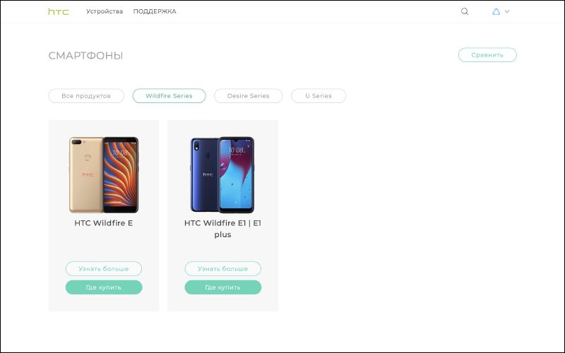Screen dimensions: 565x353
Task: Click Узнать больше for Wildfire E
Action: (x=104, y=269)
